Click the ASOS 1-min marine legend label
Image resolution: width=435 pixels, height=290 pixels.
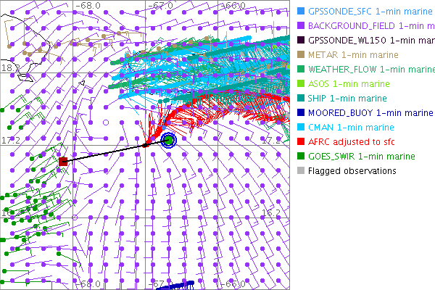[x=347, y=83]
